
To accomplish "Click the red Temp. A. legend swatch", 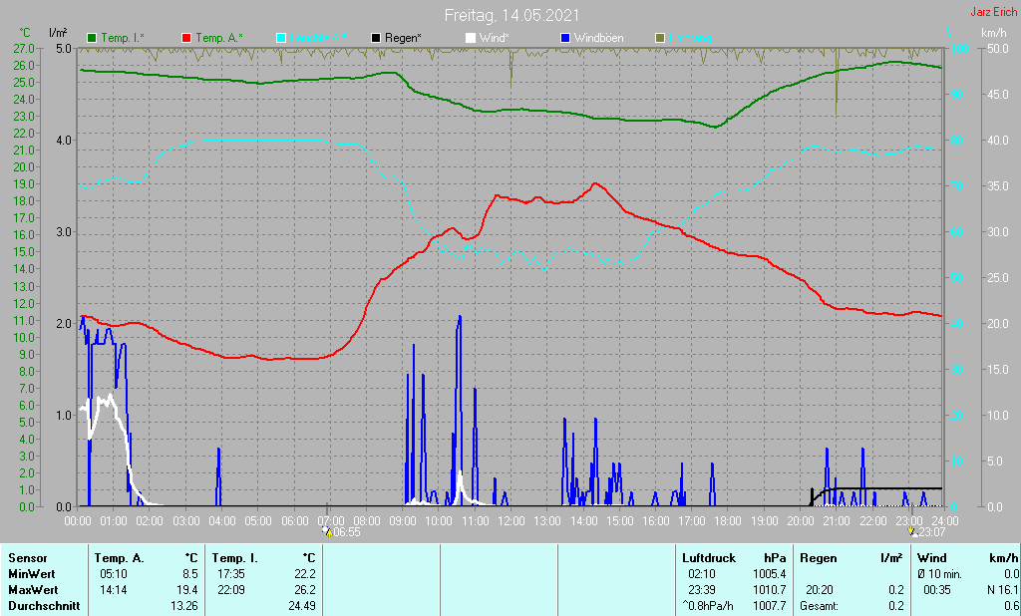I will pos(186,39).
